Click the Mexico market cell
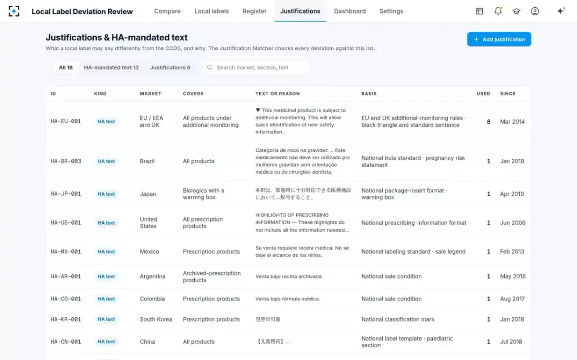Screen dimensions: 577x360 [x=150, y=252]
